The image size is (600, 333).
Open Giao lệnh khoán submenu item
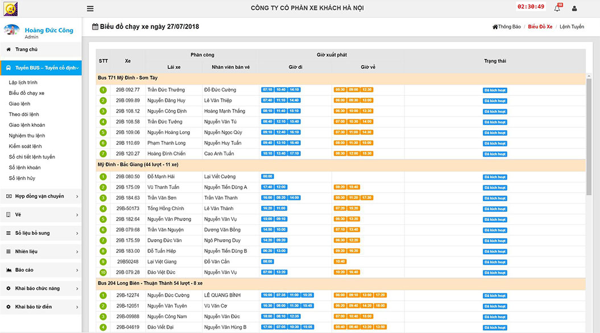coord(27,125)
